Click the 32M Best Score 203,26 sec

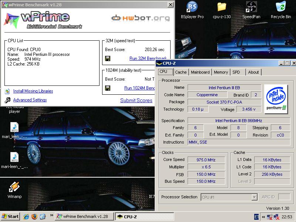[154, 50]
